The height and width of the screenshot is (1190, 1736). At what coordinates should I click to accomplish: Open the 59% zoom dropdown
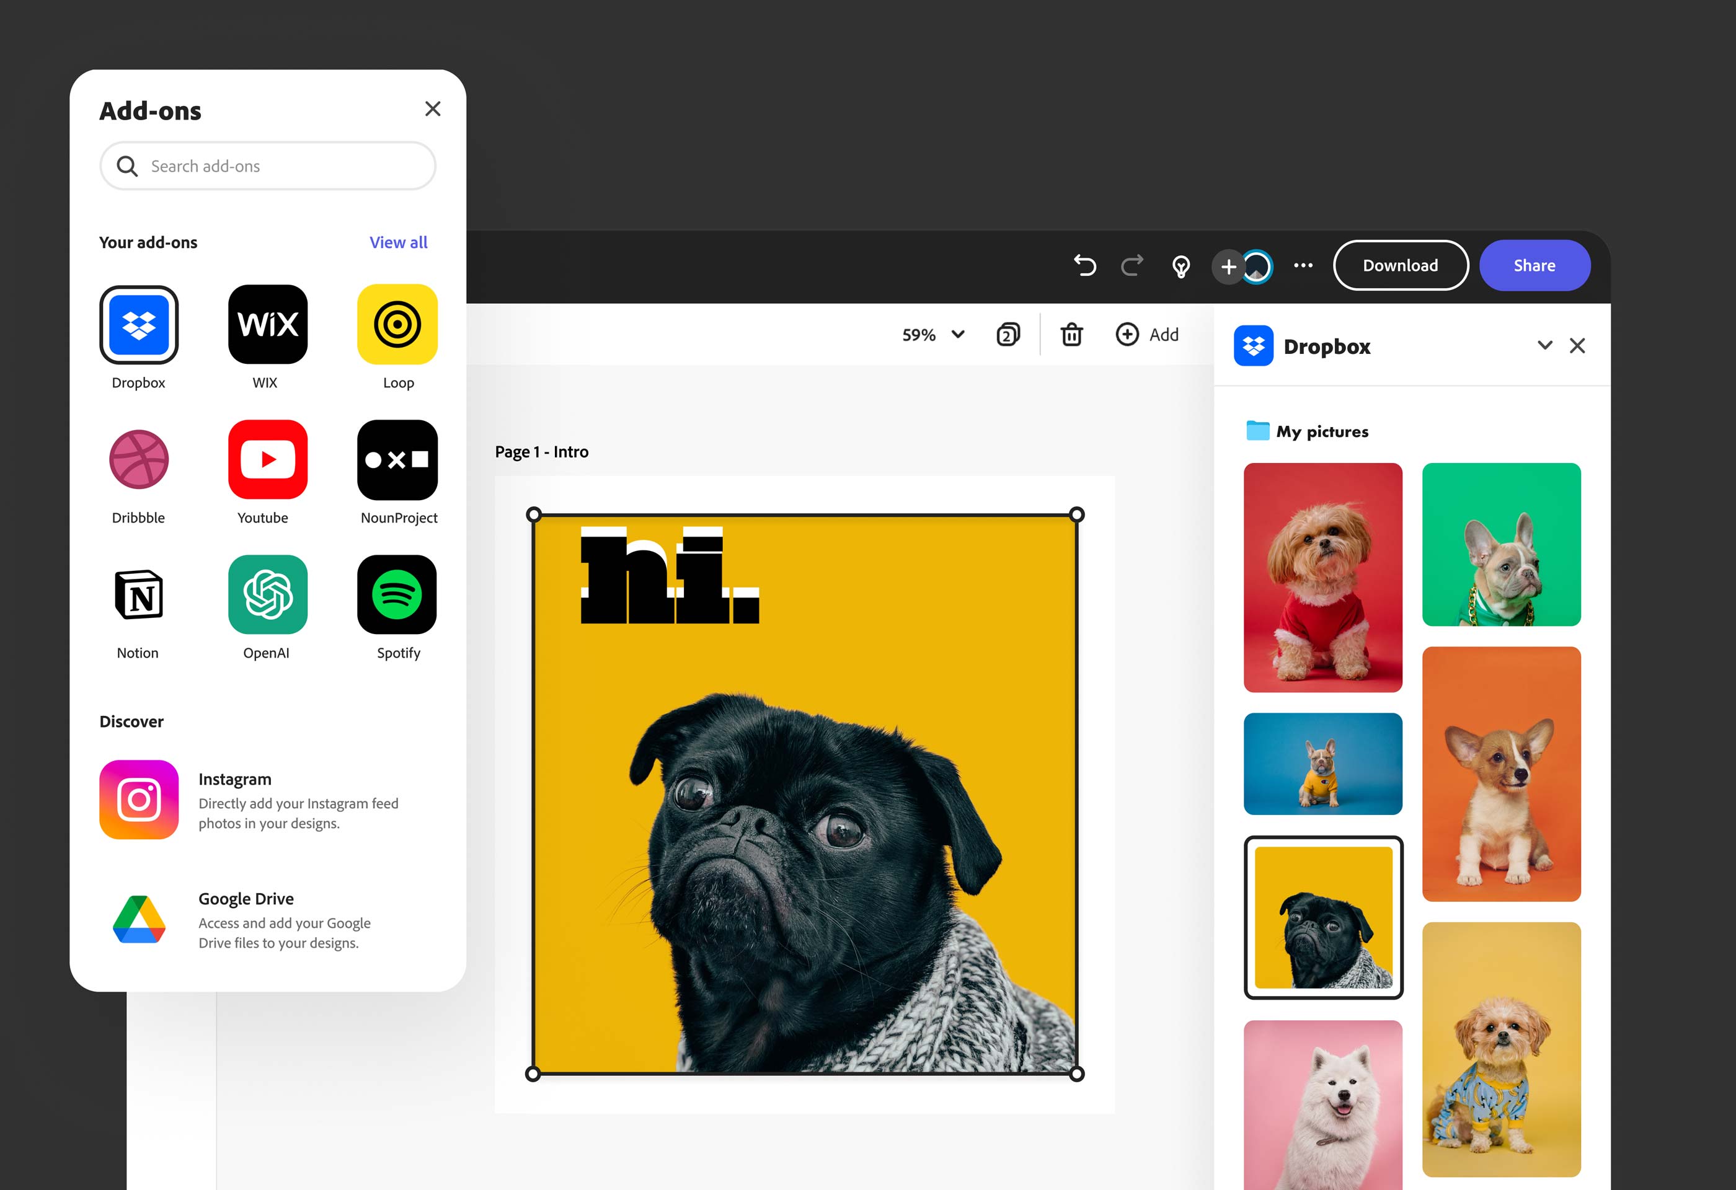(x=934, y=335)
